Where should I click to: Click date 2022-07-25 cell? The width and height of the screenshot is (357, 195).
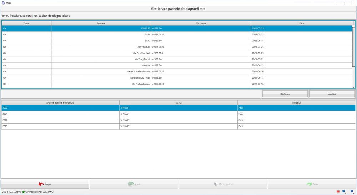301,29
